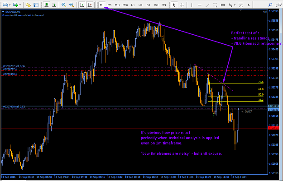Select stop loss label #3206757 sl
The height and width of the screenshot is (181, 283).
(x=10, y=69)
